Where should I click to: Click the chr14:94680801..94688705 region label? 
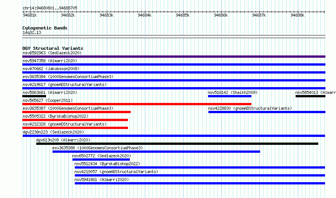(x=50, y=8)
